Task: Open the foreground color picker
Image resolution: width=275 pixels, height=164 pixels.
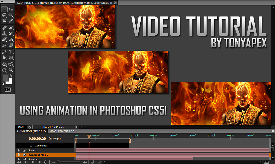Action: pos(5,78)
